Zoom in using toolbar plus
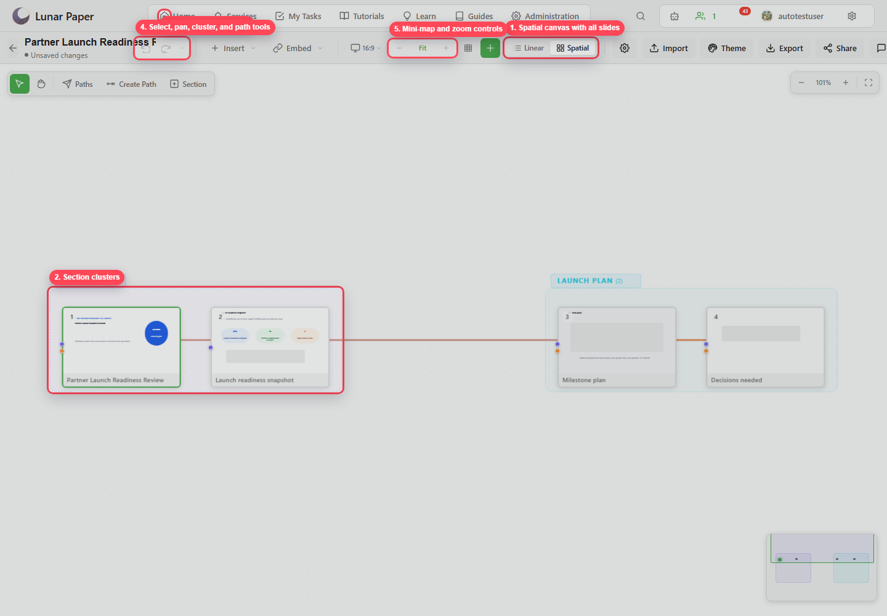The width and height of the screenshot is (887, 616). click(446, 48)
